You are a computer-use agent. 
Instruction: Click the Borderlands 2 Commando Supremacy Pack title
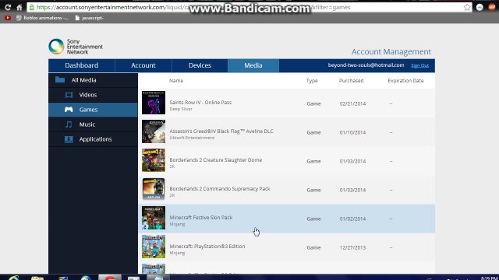tap(220, 188)
